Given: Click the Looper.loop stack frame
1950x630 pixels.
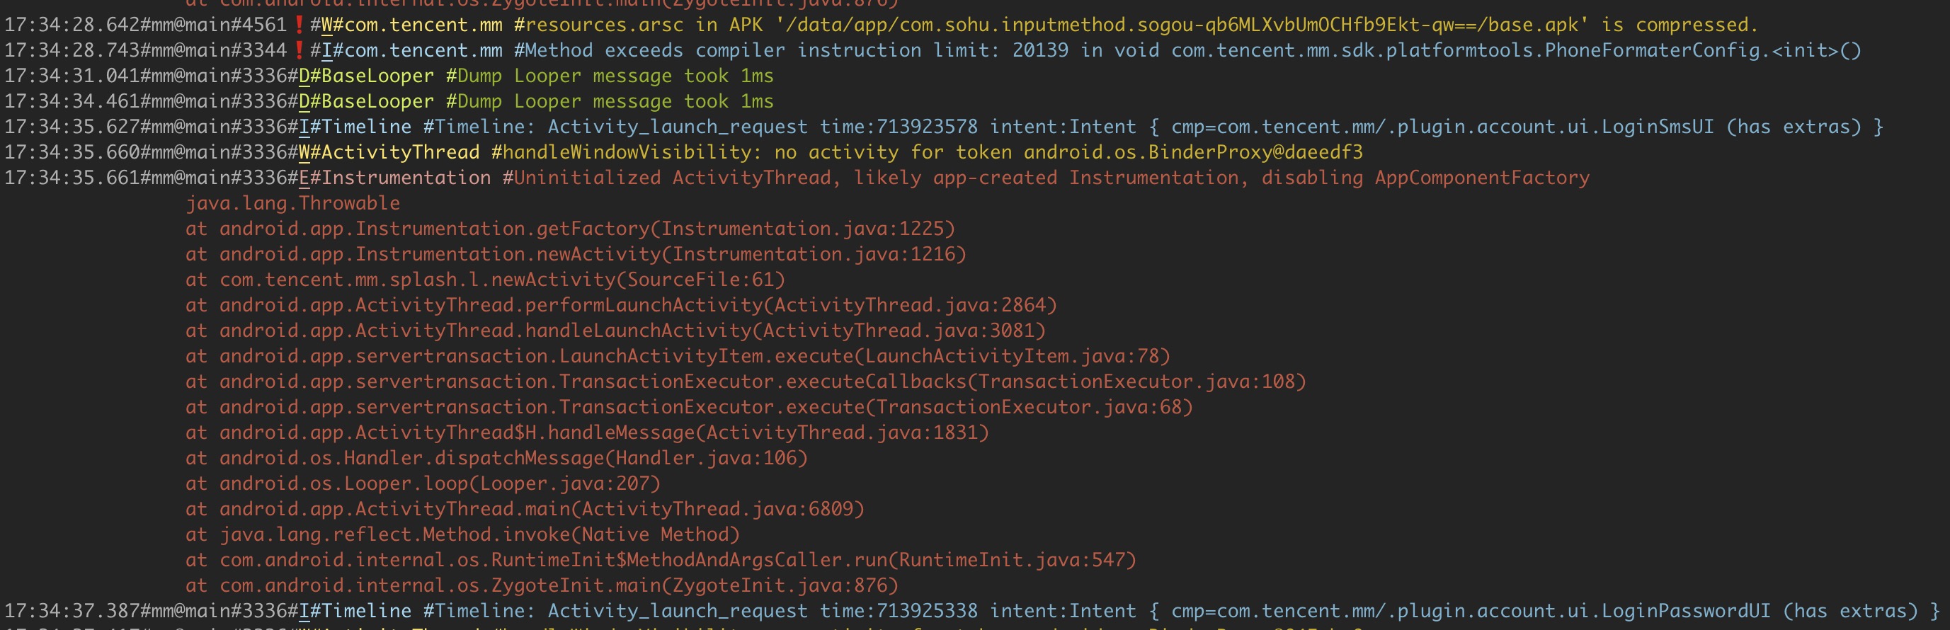Looking at the screenshot, I should [423, 484].
